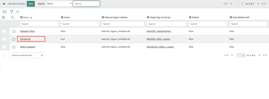Go to previous page in top pagination

pos(231,3)
